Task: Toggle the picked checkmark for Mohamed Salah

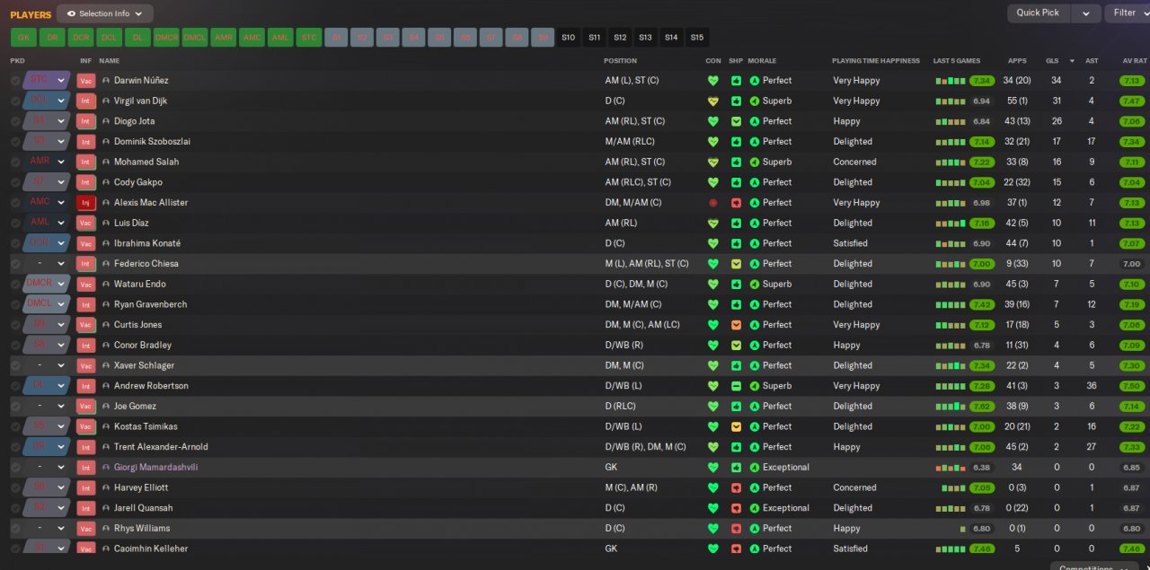Action: (x=15, y=162)
